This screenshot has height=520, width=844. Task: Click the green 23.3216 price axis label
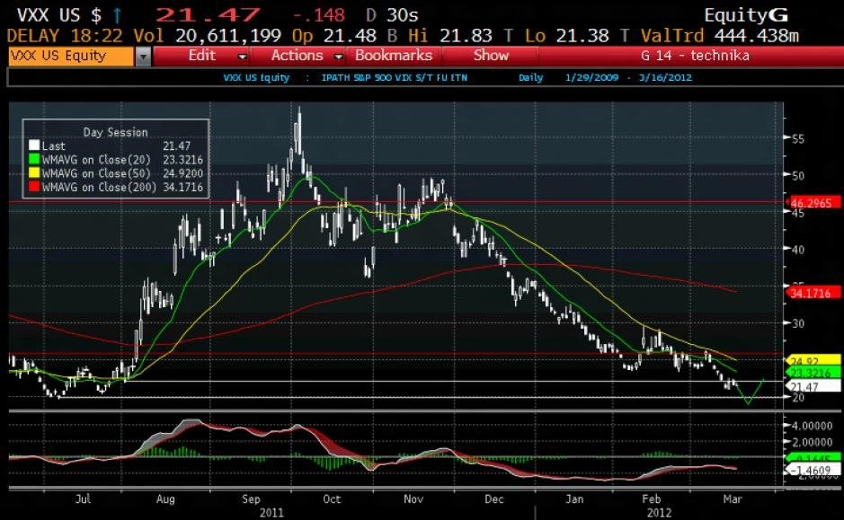click(813, 373)
